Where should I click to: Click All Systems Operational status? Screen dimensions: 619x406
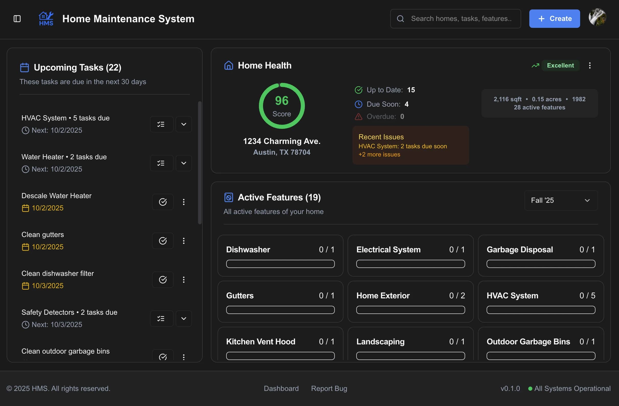572,389
